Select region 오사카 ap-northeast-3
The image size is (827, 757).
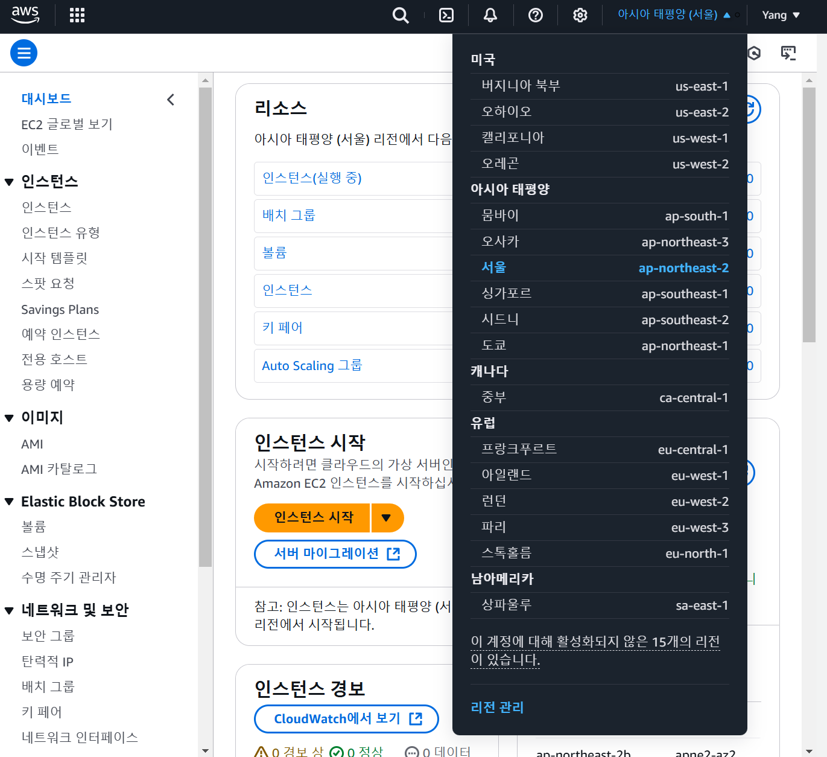point(600,242)
